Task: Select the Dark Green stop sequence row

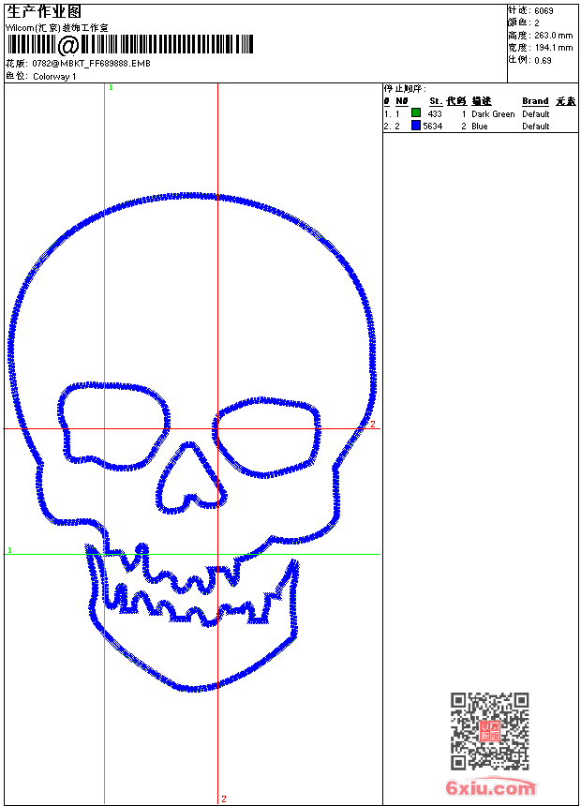Action: tap(469, 113)
